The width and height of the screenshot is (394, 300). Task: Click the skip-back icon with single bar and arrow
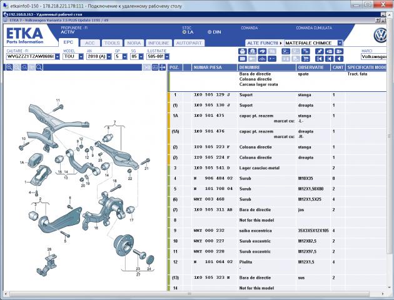pos(330,59)
